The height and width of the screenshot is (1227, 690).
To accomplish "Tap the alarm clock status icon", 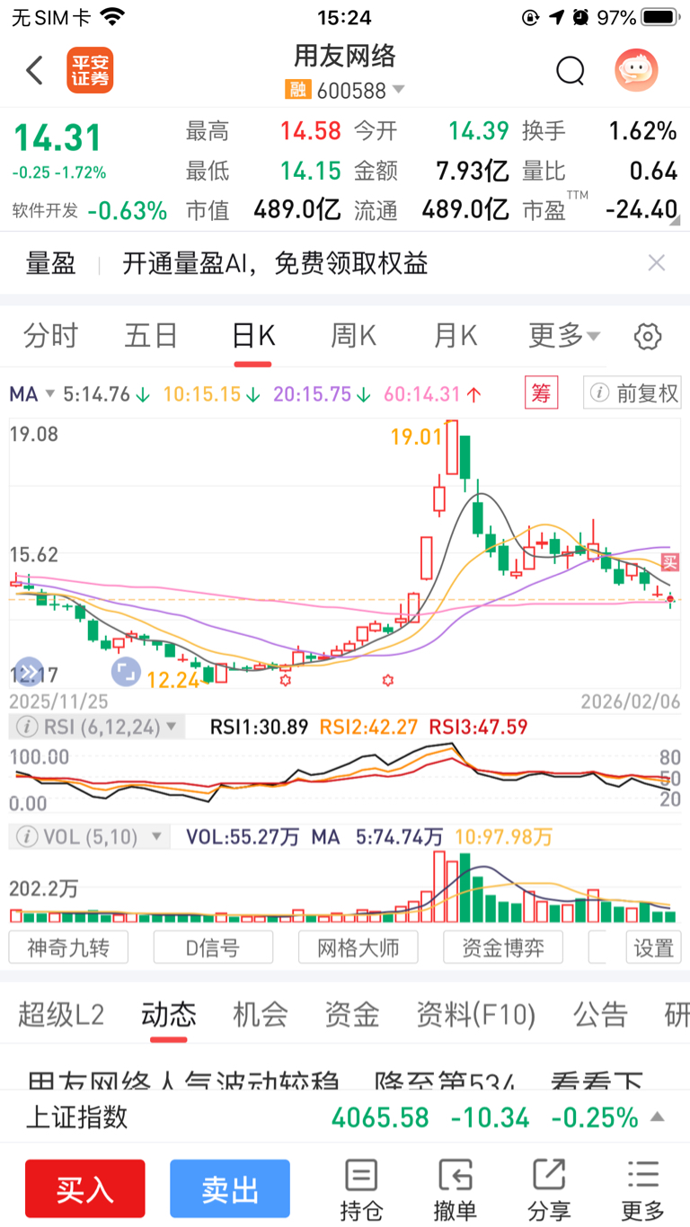I will (580, 17).
